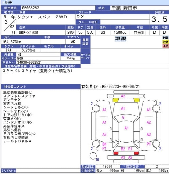169x174 pixels.
Task: Select comment 看板消し塗装跡
Action: click(x=16, y=137)
